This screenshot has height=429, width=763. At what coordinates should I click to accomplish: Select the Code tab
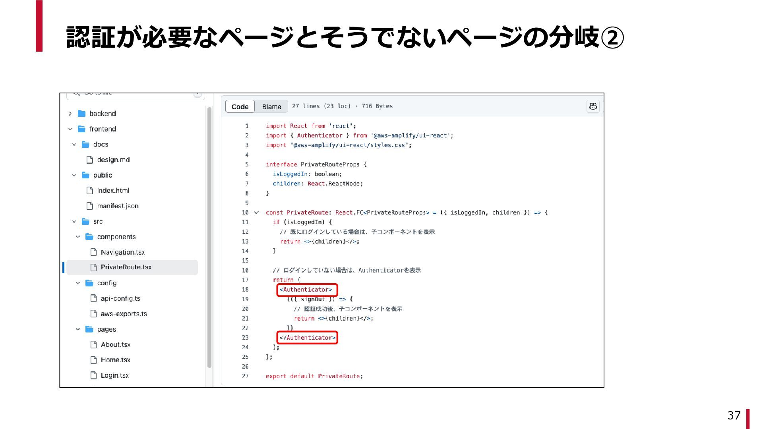pyautogui.click(x=240, y=106)
